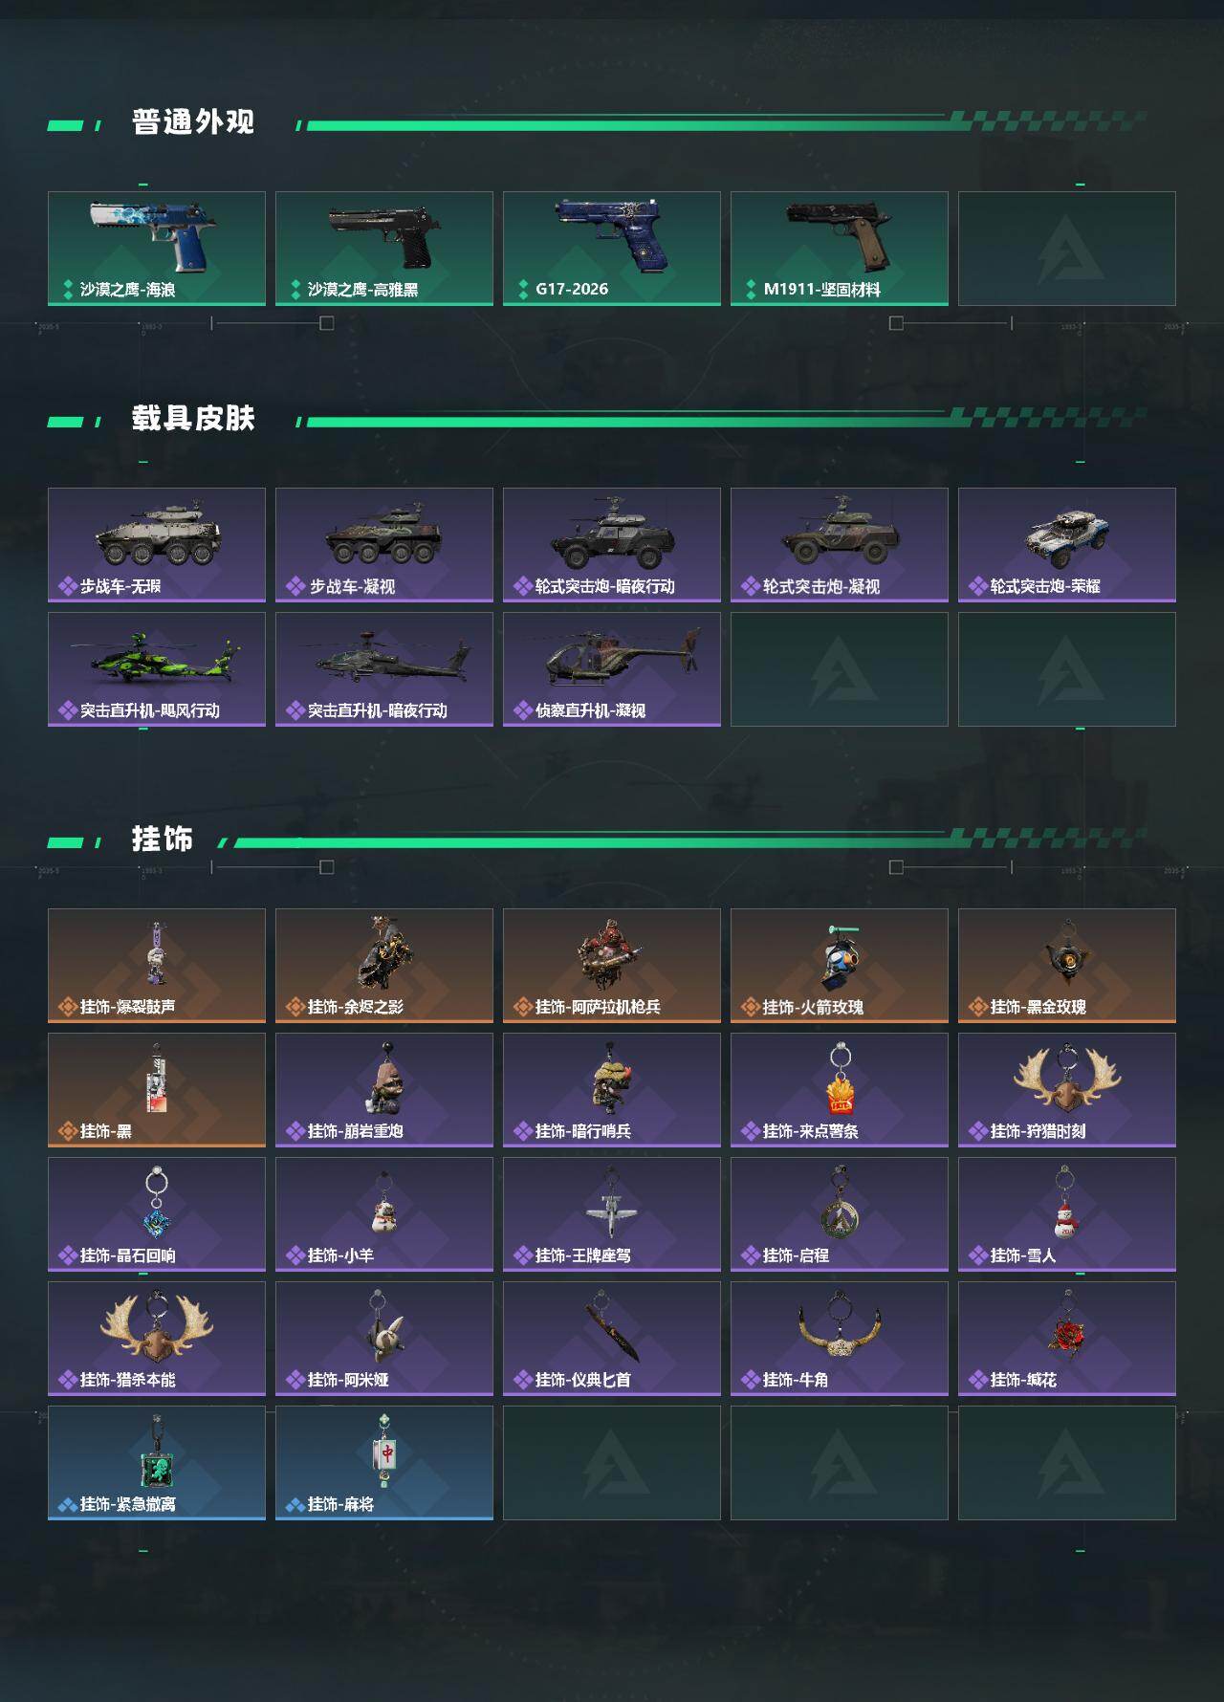Click the 挂饰-火箭玫瑰 charm
The width and height of the screenshot is (1224, 1702).
[840, 966]
